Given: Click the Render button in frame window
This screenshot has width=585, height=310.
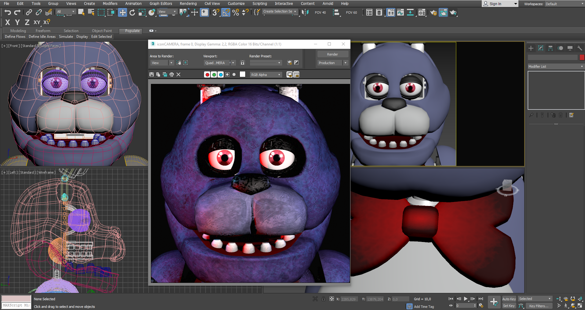Looking at the screenshot, I should click(333, 54).
